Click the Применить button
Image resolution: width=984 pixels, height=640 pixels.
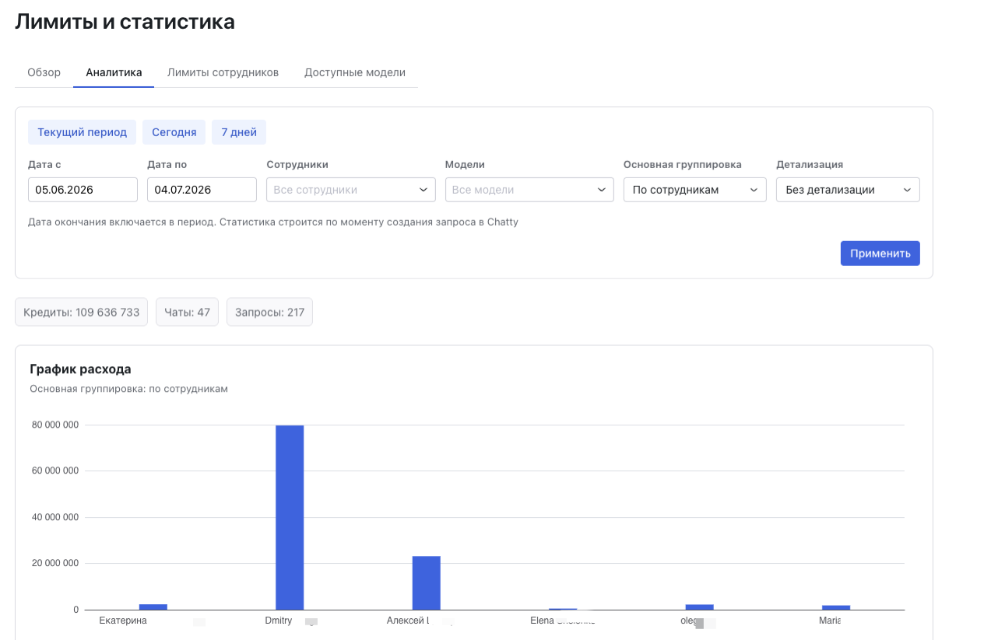(880, 254)
